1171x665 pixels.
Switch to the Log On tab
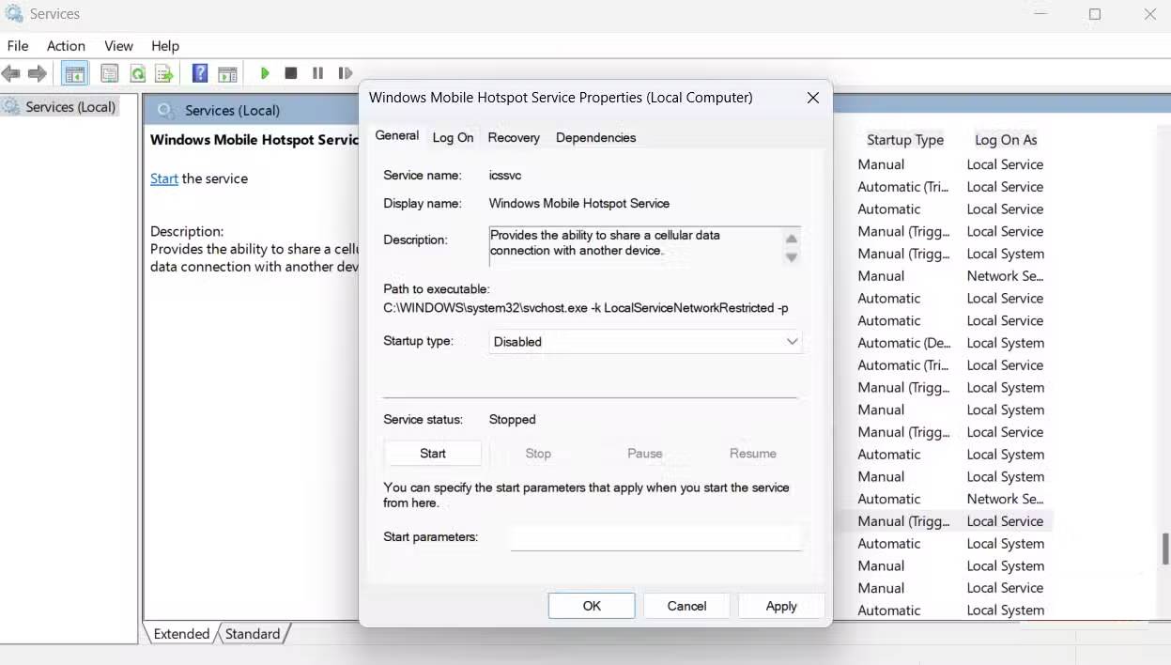(x=453, y=137)
